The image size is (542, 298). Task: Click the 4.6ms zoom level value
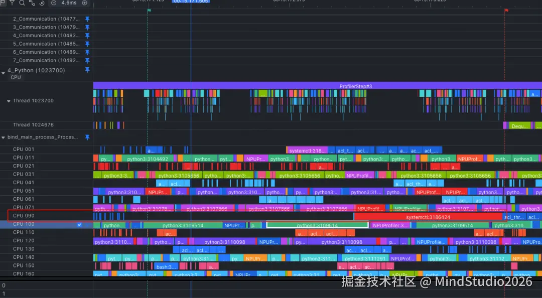tap(69, 3)
